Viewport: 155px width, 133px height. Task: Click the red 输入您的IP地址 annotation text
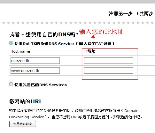click(x=101, y=32)
